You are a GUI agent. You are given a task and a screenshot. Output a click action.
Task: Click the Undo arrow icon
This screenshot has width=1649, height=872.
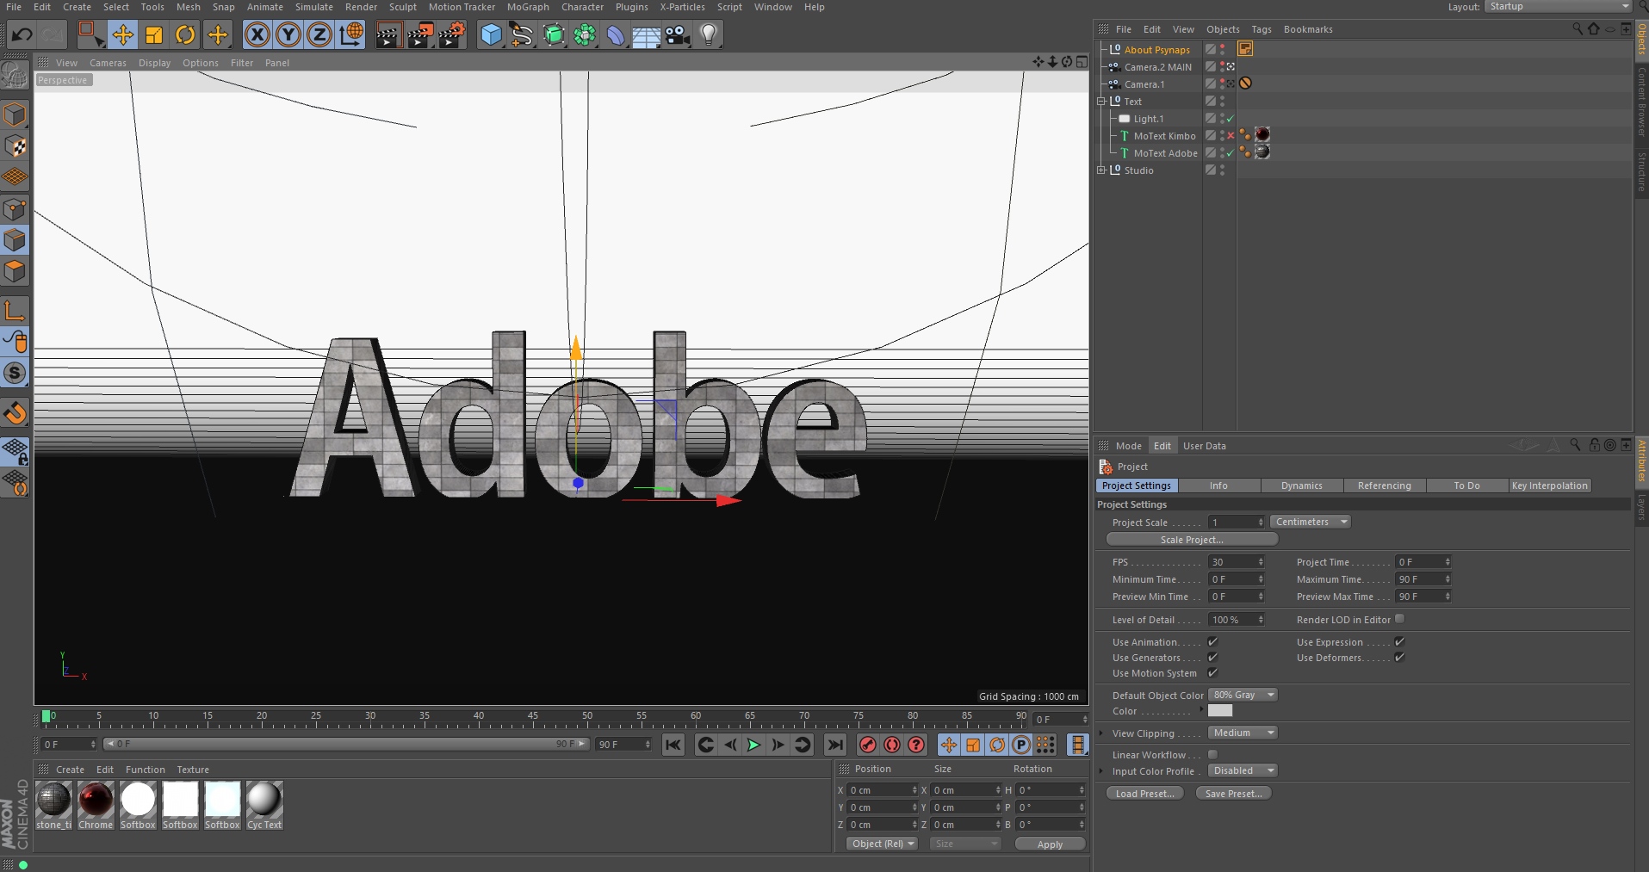click(x=22, y=35)
